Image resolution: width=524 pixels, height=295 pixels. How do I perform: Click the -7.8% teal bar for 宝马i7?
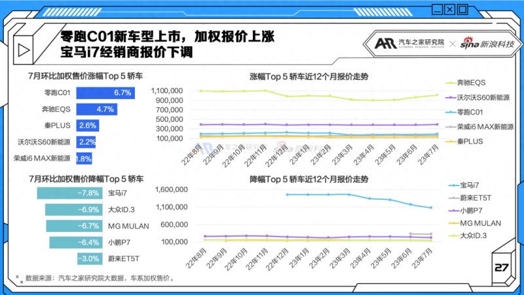pos(69,193)
